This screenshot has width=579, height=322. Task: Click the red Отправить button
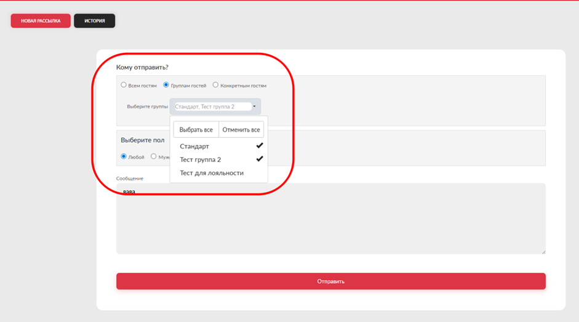[330, 281]
